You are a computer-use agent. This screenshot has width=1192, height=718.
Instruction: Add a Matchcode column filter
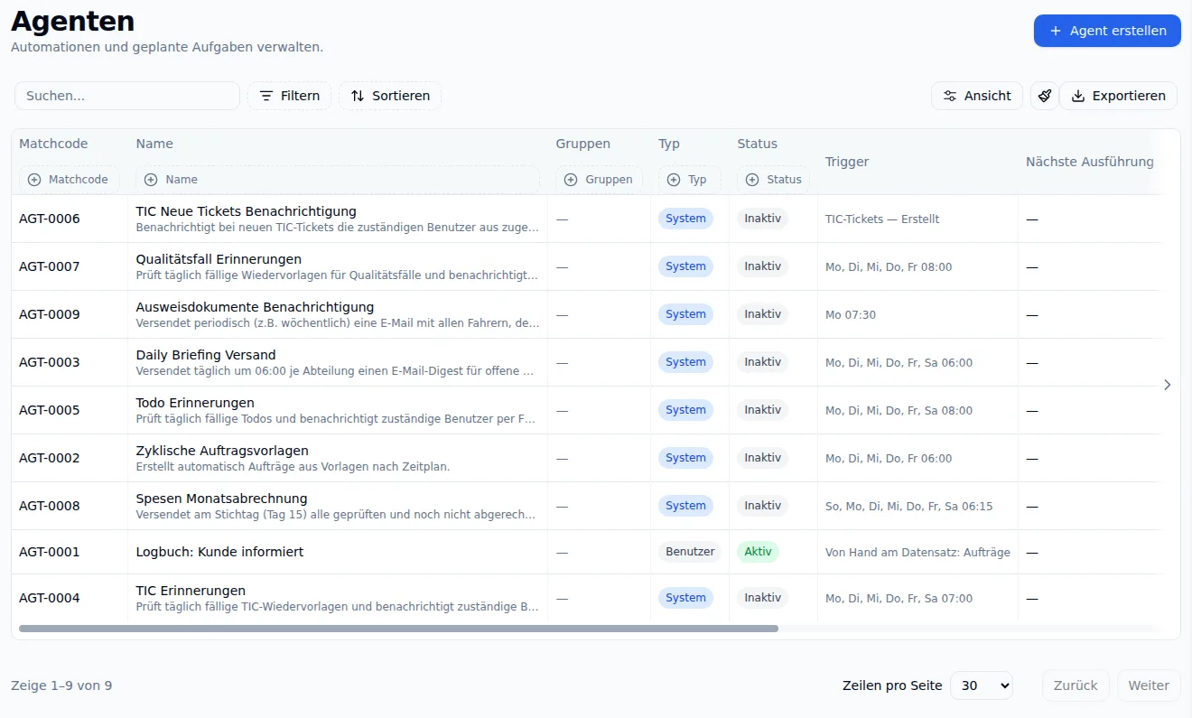point(69,180)
